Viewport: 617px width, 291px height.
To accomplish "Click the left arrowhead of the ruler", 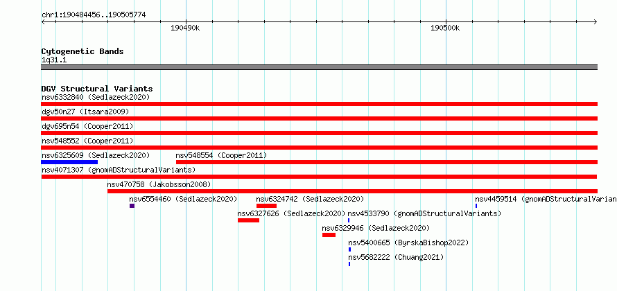I will [x=43, y=21].
